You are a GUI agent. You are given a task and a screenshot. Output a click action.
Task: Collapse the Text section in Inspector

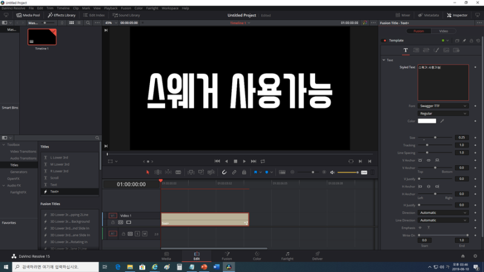(x=384, y=60)
